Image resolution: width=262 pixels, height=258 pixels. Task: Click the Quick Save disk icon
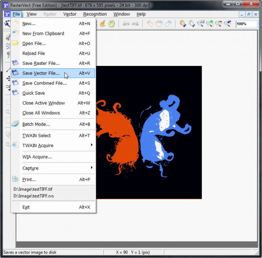15,93
